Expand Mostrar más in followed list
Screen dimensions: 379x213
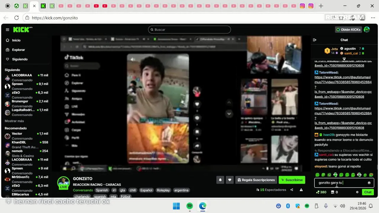14,121
